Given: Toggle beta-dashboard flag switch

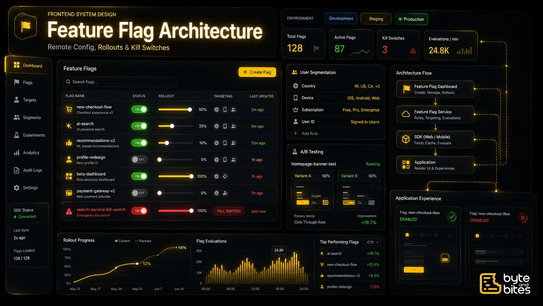Looking at the screenshot, I should tap(139, 176).
